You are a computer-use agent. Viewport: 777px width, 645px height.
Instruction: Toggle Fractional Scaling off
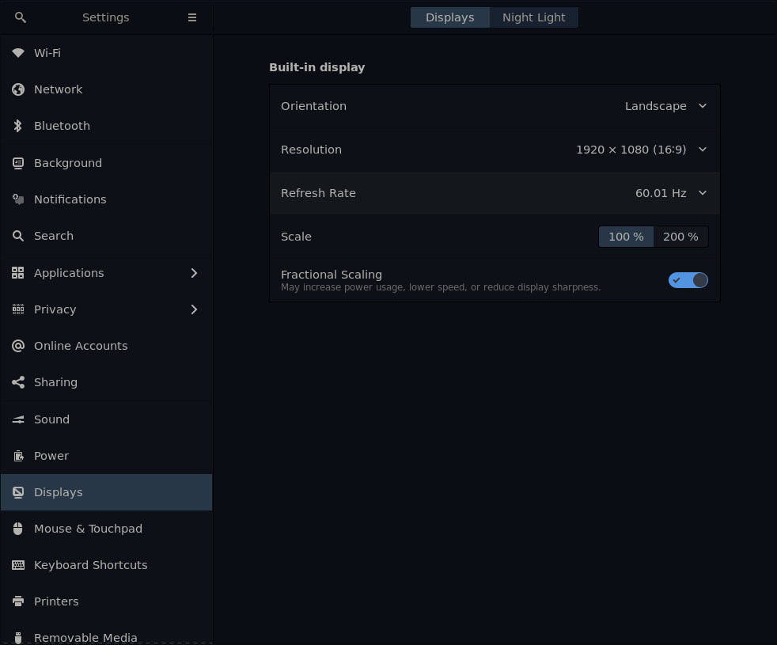(688, 280)
